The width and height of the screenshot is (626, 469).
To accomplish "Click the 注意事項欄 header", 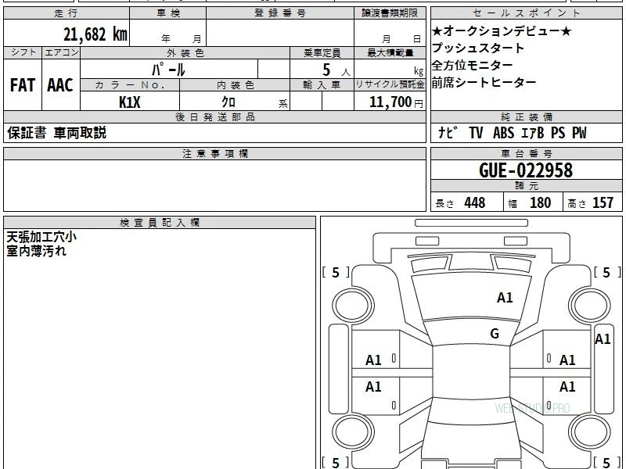I will click(214, 153).
